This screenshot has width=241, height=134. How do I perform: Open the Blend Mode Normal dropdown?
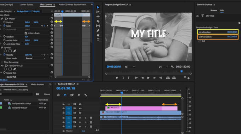35,58
